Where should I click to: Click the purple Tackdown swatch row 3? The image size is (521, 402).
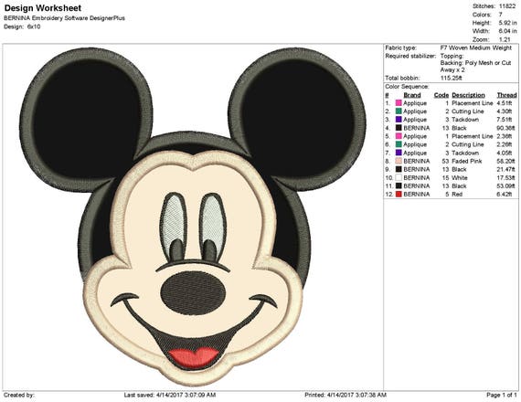[x=399, y=120]
